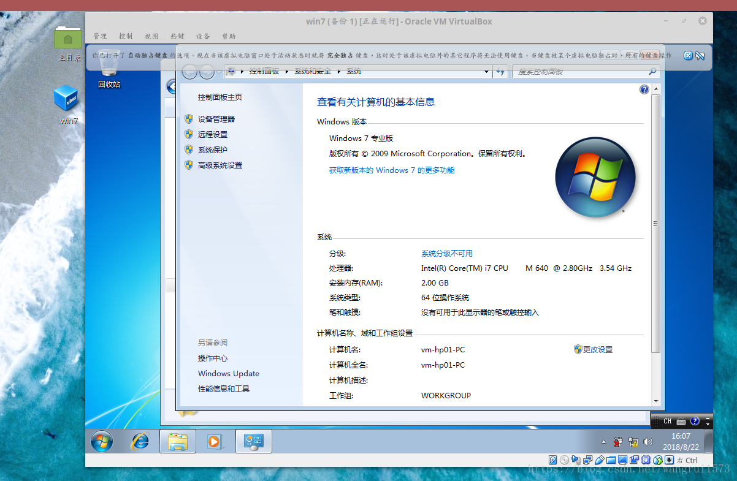
Task: Expand the arrow after 控制面板 breadcrumb
Action: pos(286,72)
